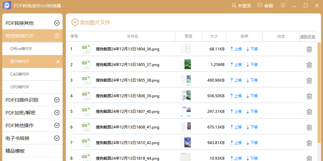Delete row 1 file with trash icon

point(309,49)
